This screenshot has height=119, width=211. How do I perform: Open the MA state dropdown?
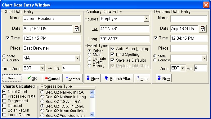pos(77,58)
